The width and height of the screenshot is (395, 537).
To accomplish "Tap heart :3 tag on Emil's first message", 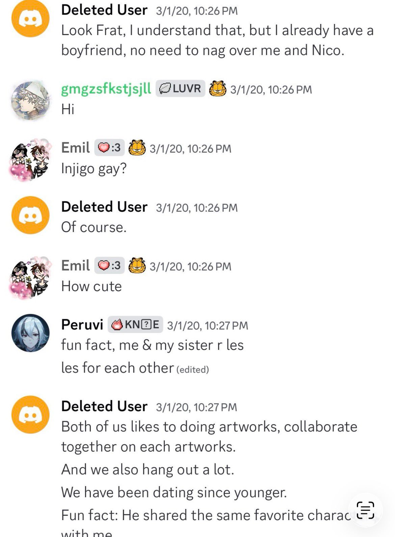I will pyautogui.click(x=109, y=148).
